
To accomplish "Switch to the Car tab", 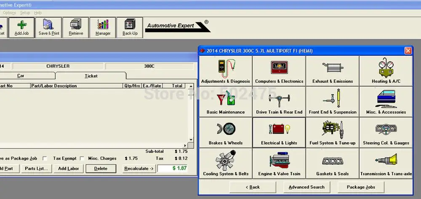I will coord(21,76).
